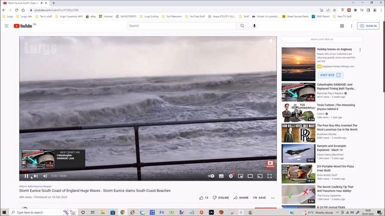Open YouTube Stuff bookmarks folder

195,16
